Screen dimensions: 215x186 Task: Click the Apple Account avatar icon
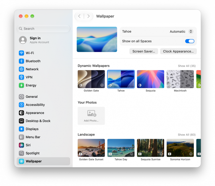(23, 40)
